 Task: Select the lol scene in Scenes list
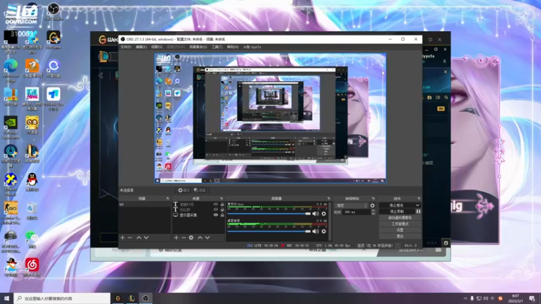click(144, 205)
